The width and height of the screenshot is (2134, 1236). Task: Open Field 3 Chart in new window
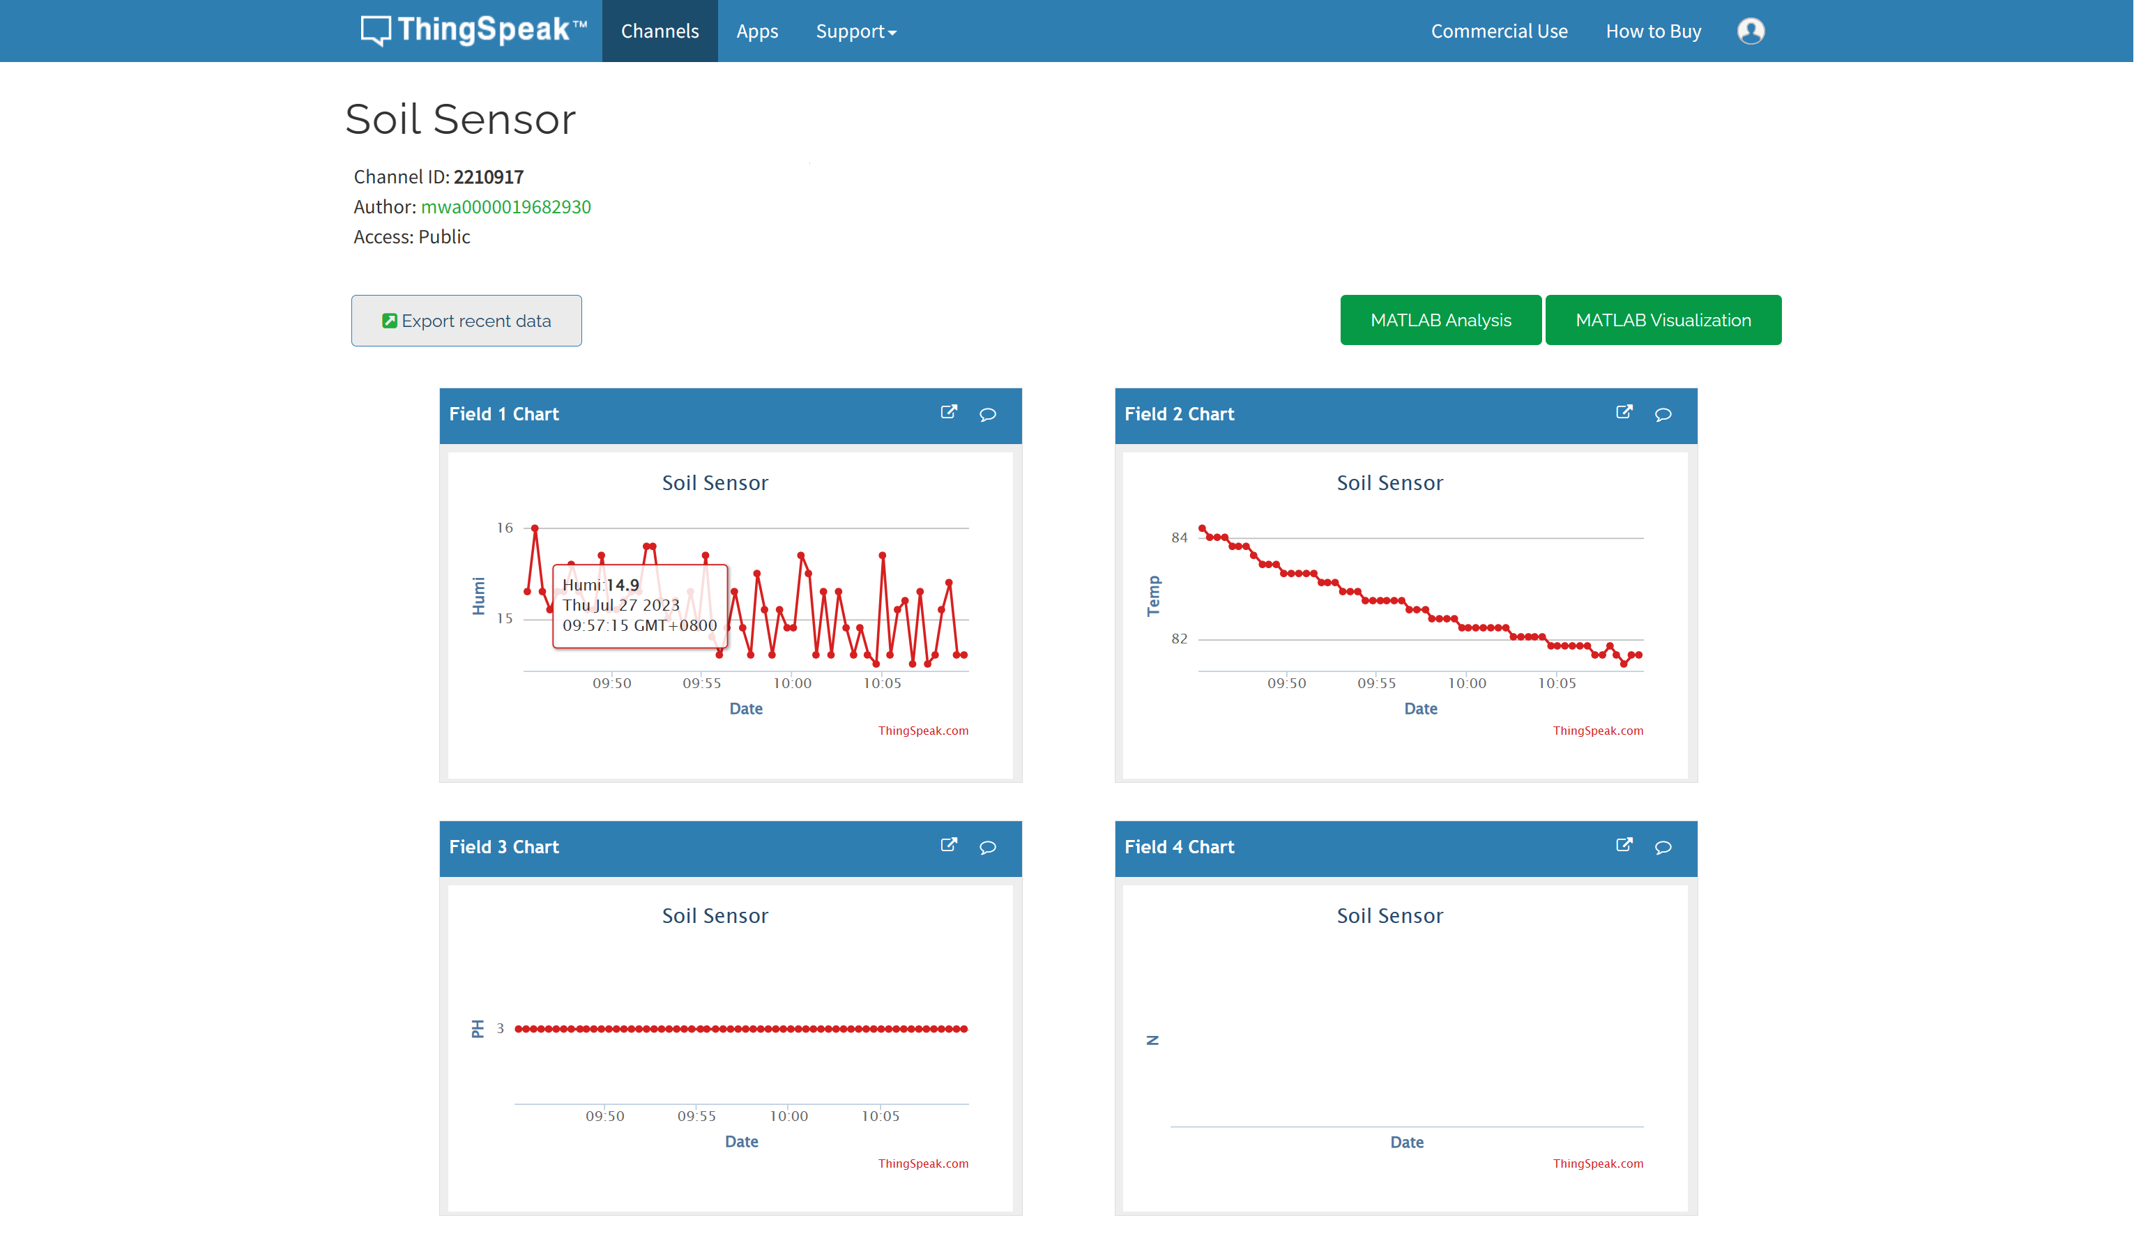pyautogui.click(x=948, y=845)
